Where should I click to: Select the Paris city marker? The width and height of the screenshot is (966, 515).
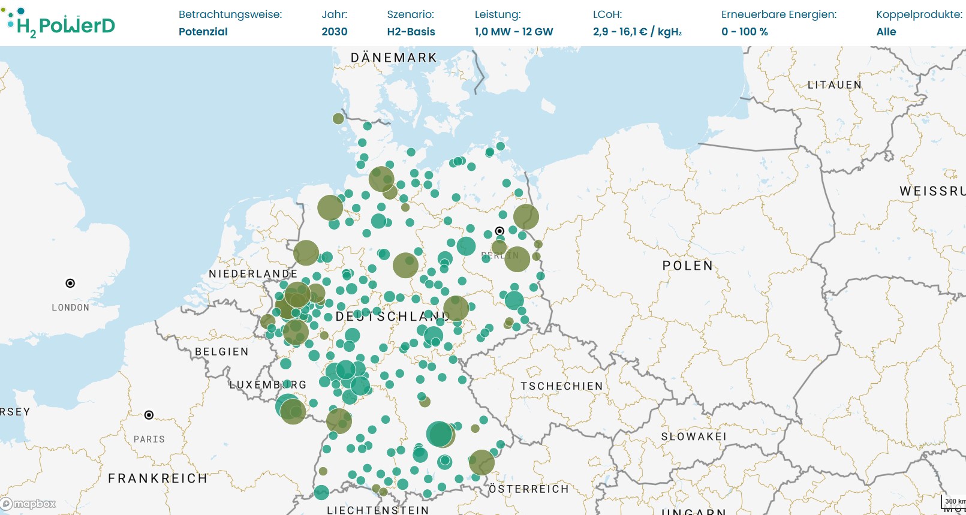point(149,415)
